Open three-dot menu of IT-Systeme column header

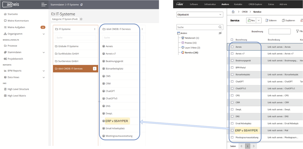(95, 29)
